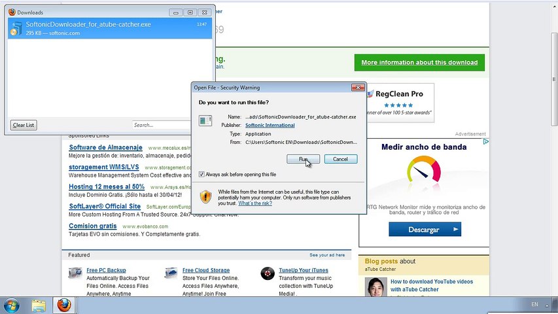
Task: Switch to Firefox in the taskbar
Action: 64,305
